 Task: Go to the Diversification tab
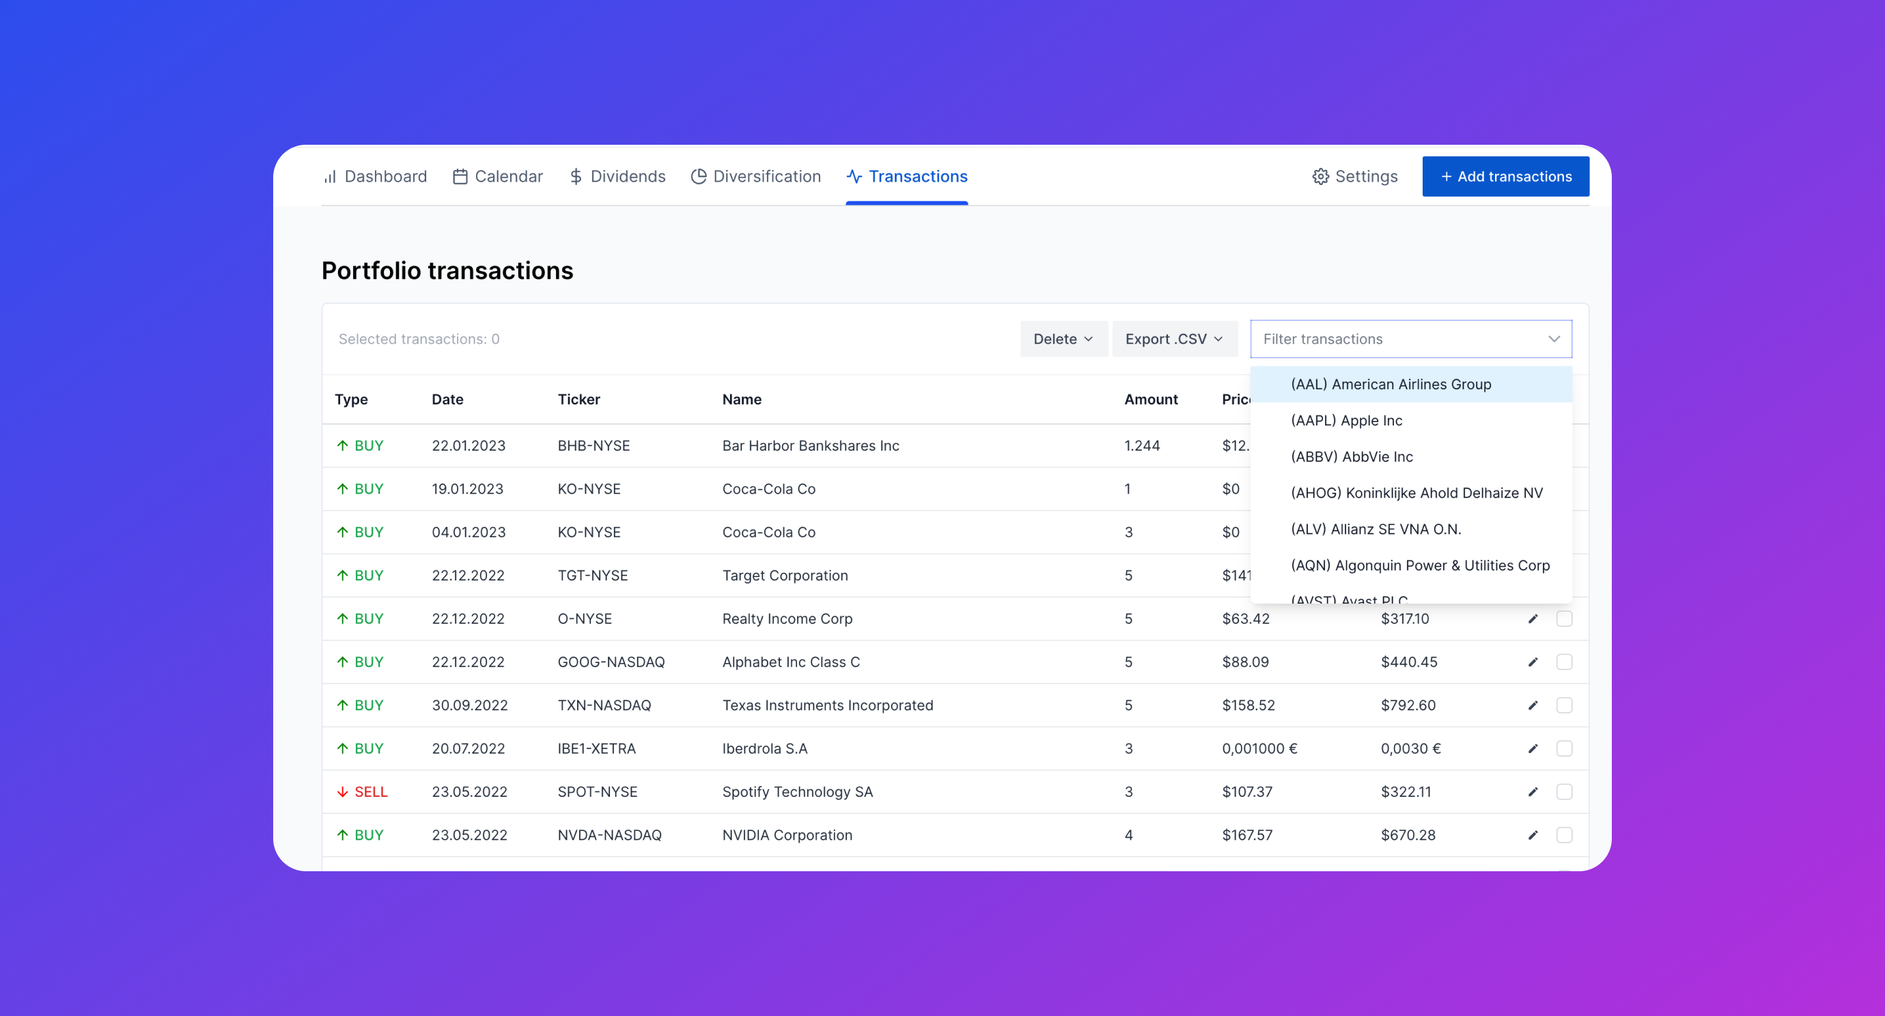[756, 176]
